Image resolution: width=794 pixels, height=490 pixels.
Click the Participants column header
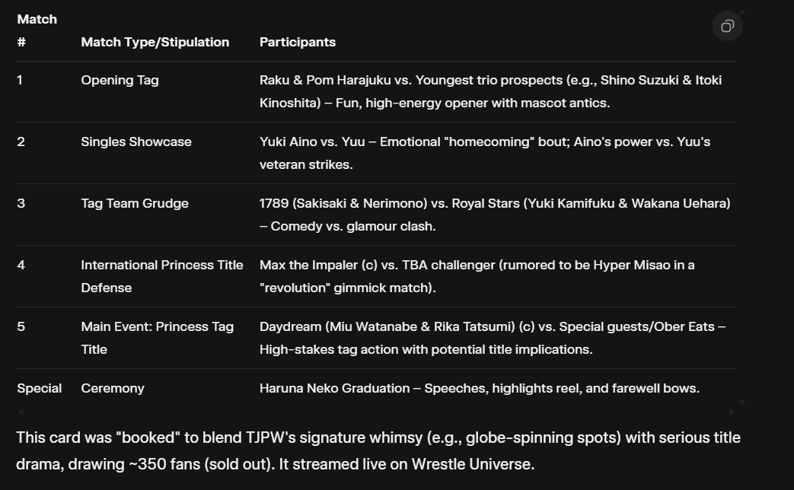tap(297, 43)
